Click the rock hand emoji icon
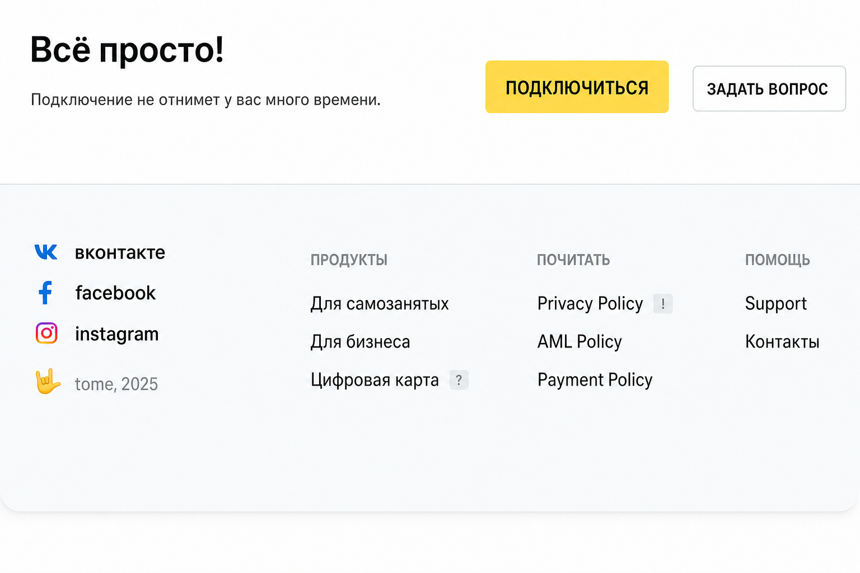The image size is (860, 573). [48, 382]
